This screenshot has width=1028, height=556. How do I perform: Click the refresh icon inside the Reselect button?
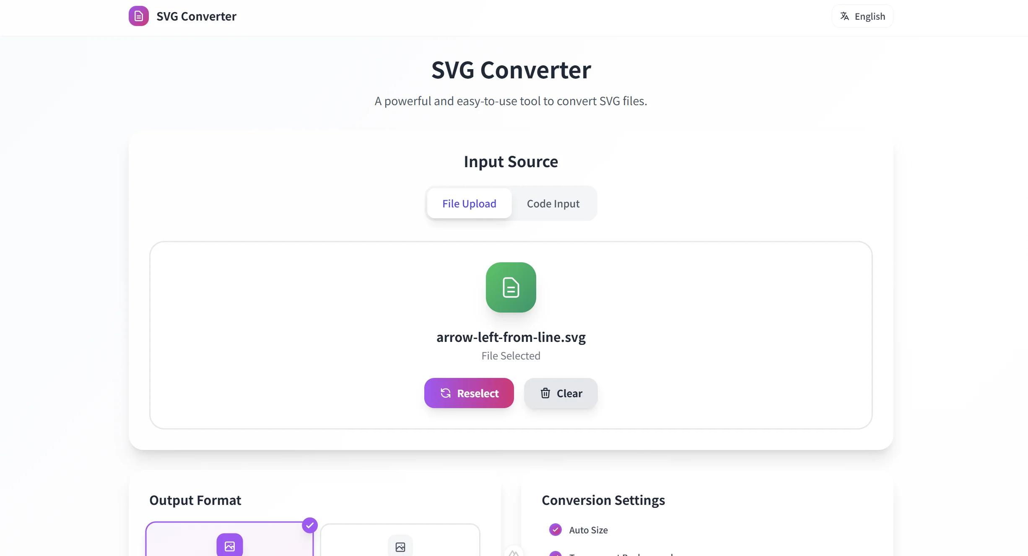446,393
